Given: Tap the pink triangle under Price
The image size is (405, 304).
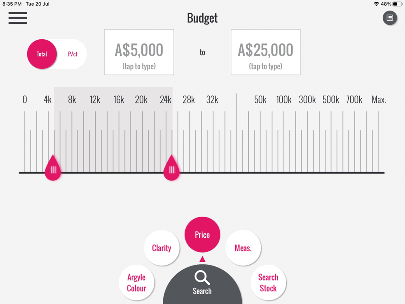Looking at the screenshot, I should (x=202, y=259).
